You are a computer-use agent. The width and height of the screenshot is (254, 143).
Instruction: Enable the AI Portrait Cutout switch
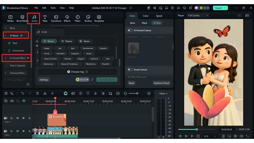point(130,30)
